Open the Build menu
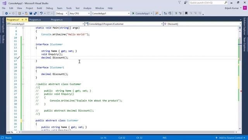Screen dimensions: 248x140 click(40, 8)
